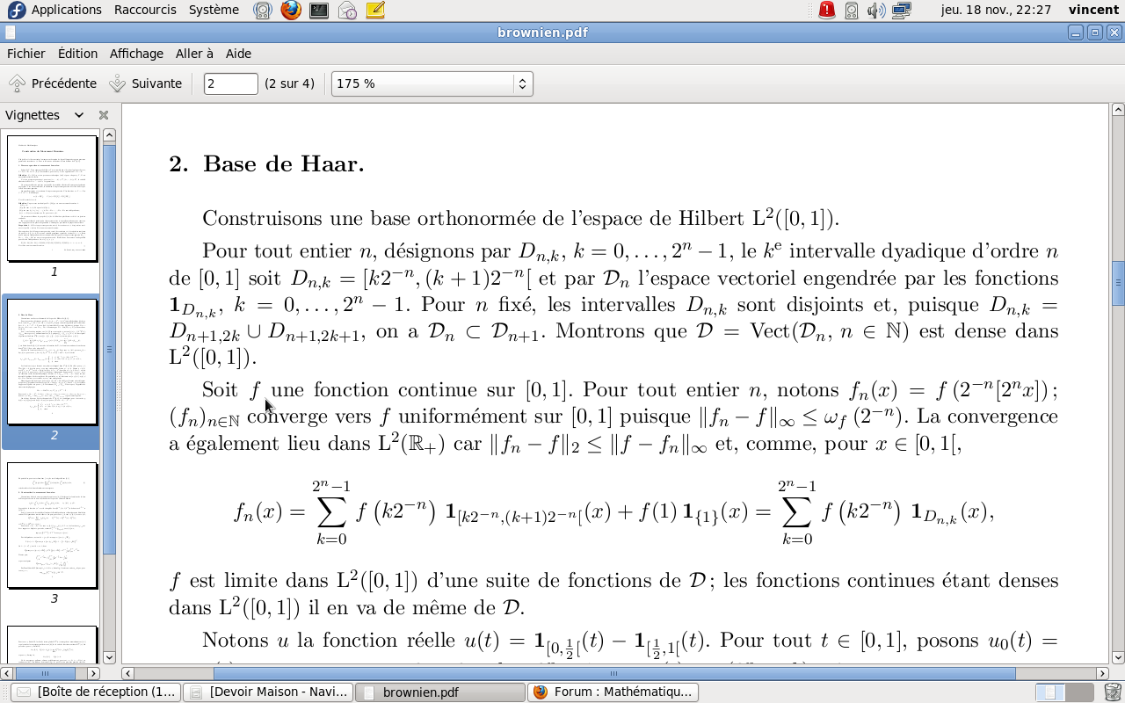Launch the media player from the top panel
1125x703 pixels.
(263, 11)
